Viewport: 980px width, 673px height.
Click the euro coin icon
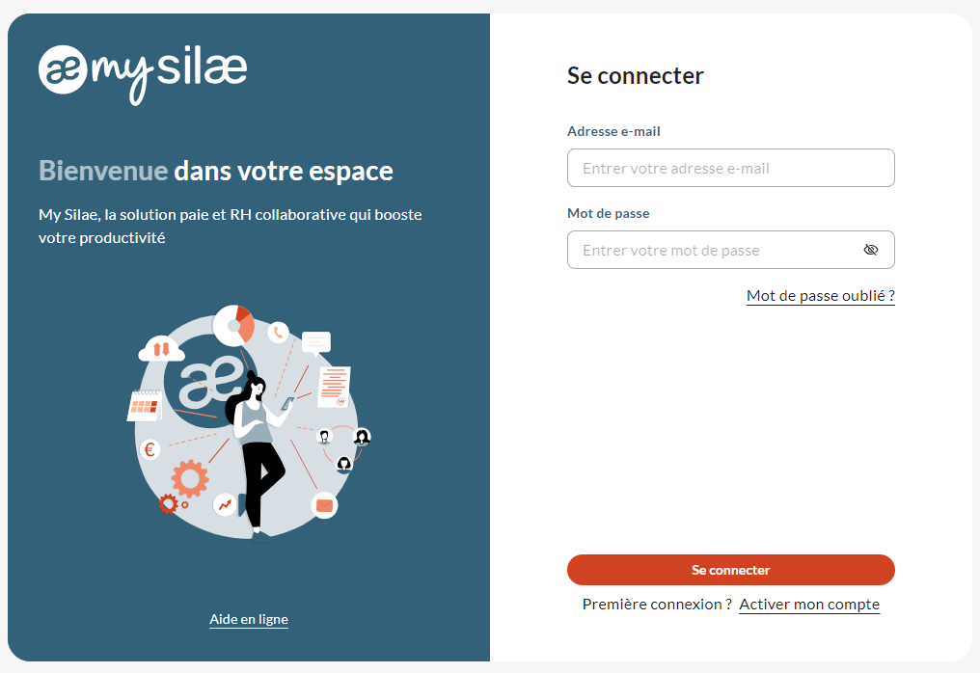tap(150, 448)
